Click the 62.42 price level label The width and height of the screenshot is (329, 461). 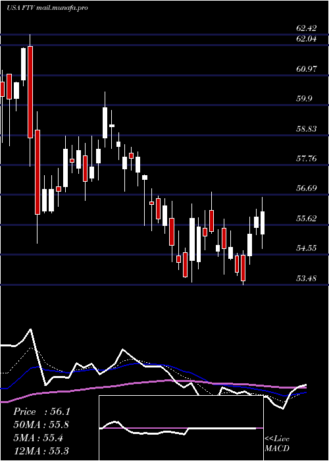tap(307, 28)
